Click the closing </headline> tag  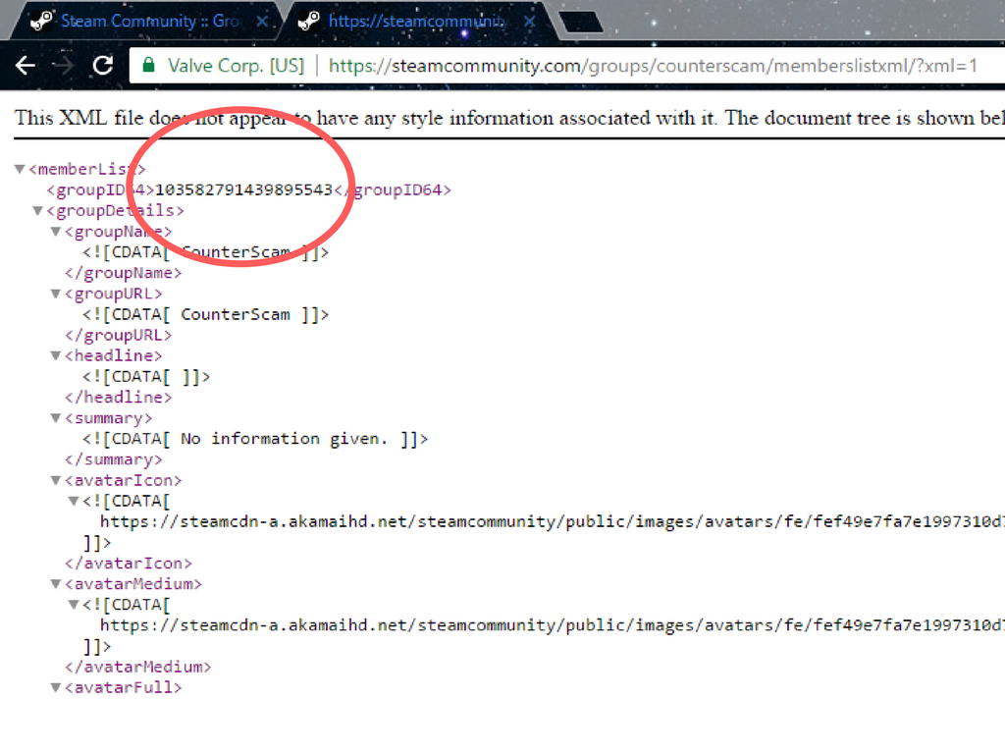pos(118,398)
